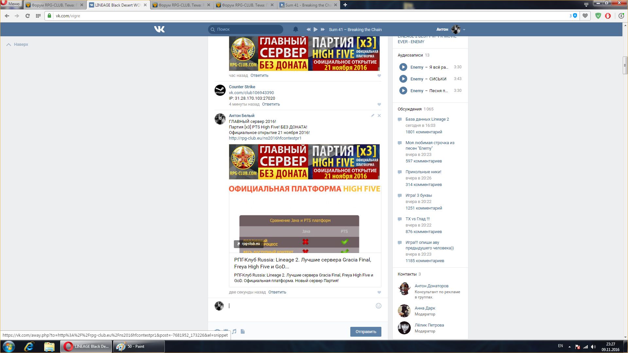Screen dimensions: 628x353
Task: Open the green Adguard shield extension
Action: pyautogui.click(x=598, y=16)
